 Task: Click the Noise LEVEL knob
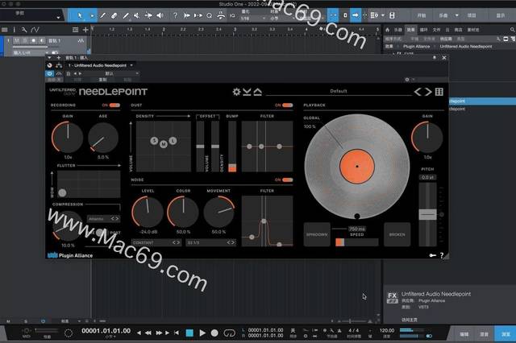tap(148, 212)
